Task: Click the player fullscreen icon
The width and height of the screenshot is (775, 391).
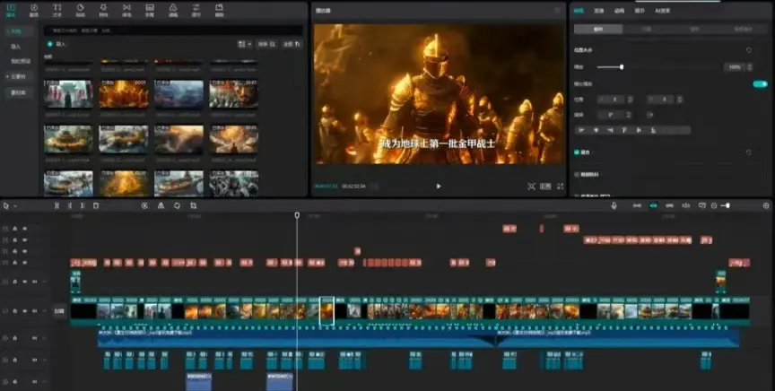Action: [560, 187]
